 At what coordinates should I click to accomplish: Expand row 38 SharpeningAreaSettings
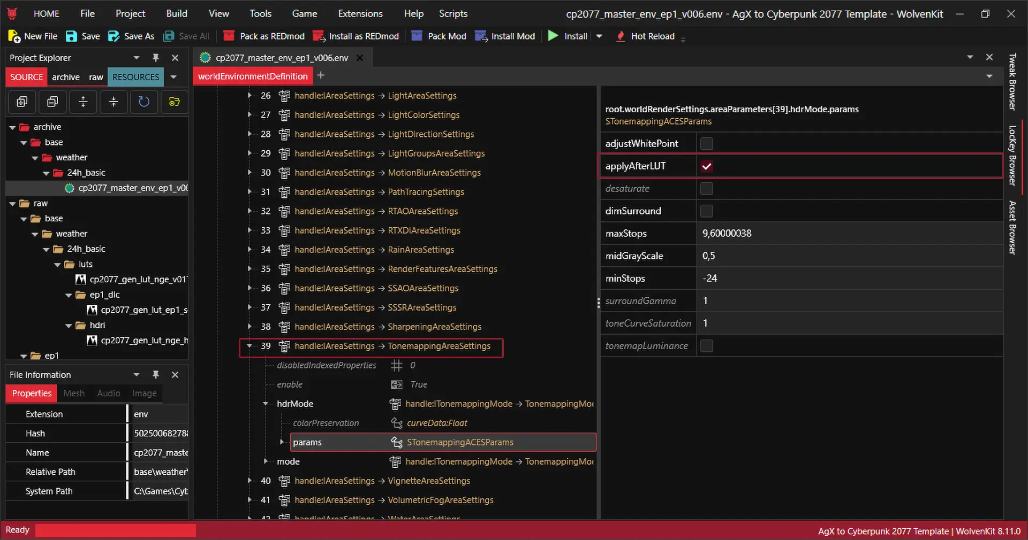click(250, 327)
